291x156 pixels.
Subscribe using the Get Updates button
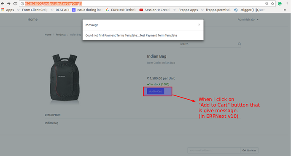click(x=249, y=150)
